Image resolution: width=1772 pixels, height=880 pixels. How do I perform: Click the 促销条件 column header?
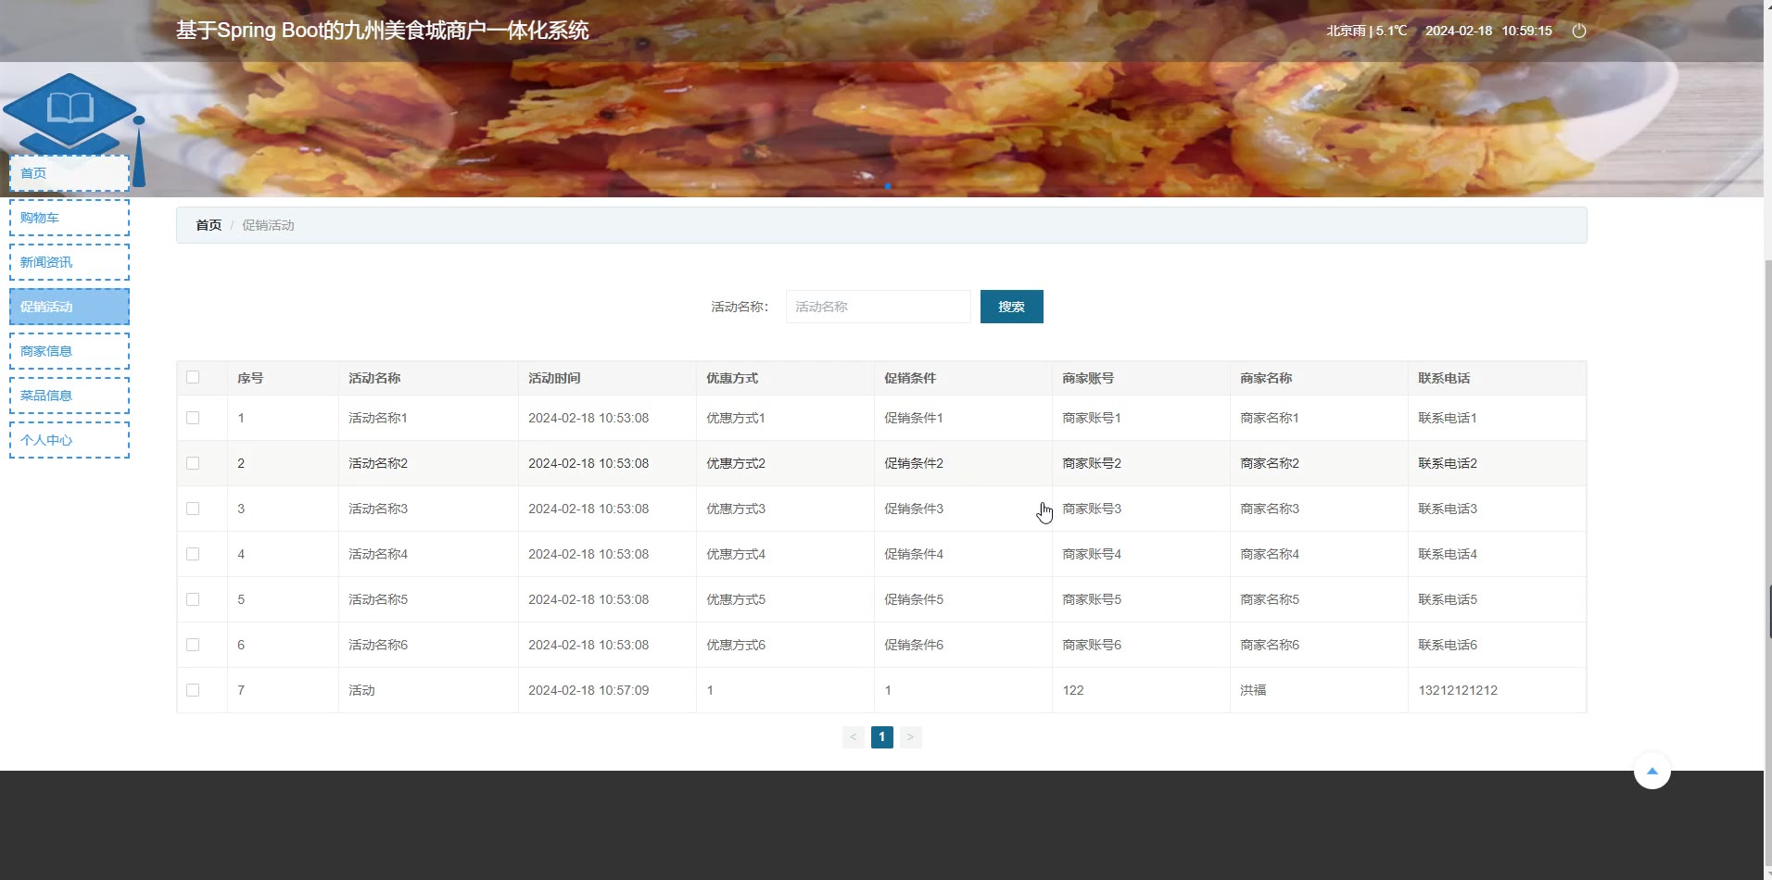910,378
